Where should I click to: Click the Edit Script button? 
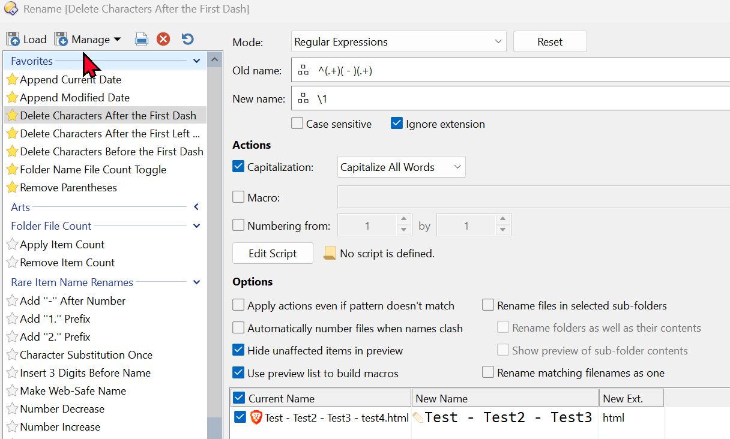coord(273,254)
